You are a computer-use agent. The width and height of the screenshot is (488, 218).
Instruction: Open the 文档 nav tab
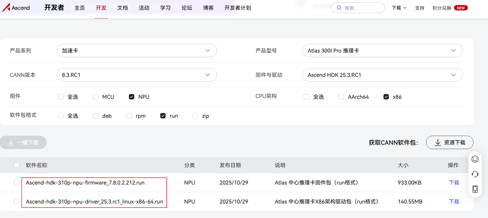point(122,8)
